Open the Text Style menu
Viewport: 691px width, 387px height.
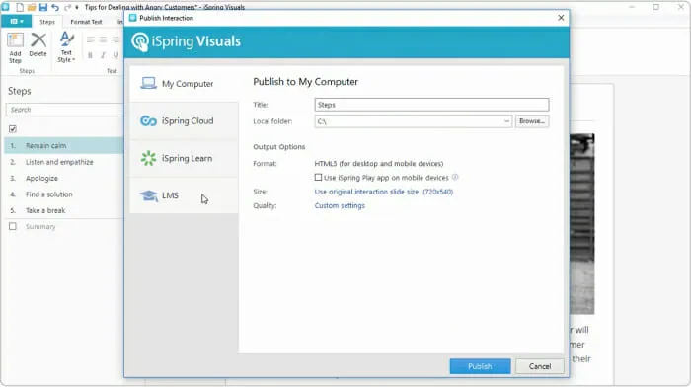click(66, 47)
